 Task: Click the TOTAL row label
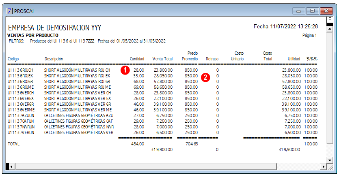14,144
